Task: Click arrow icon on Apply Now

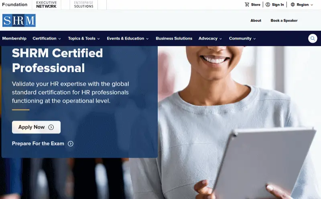Action: pyautogui.click(x=51, y=127)
